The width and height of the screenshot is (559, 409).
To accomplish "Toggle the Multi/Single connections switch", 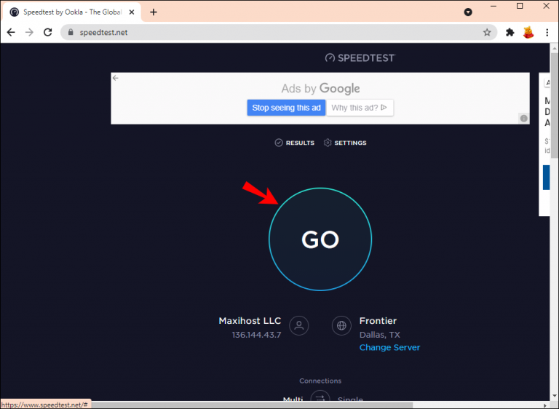I will click(x=320, y=397).
